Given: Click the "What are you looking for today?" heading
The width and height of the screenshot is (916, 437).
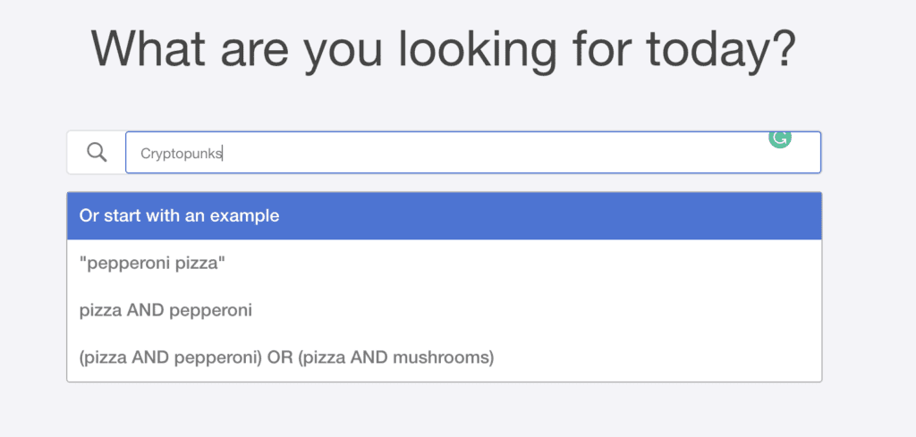Looking at the screenshot, I should point(443,50).
